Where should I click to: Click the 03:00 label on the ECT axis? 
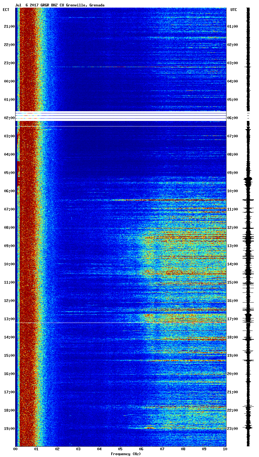coord(9,136)
